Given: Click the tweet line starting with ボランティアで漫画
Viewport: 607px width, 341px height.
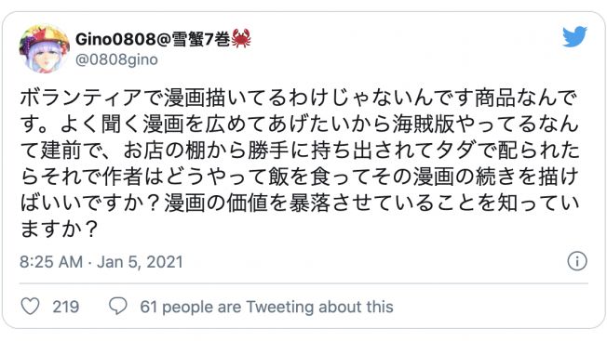Looking at the screenshot, I should pos(299,98).
